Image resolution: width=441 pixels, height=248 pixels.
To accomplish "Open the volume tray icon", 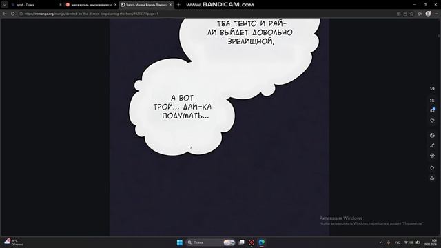I will (x=411, y=242).
